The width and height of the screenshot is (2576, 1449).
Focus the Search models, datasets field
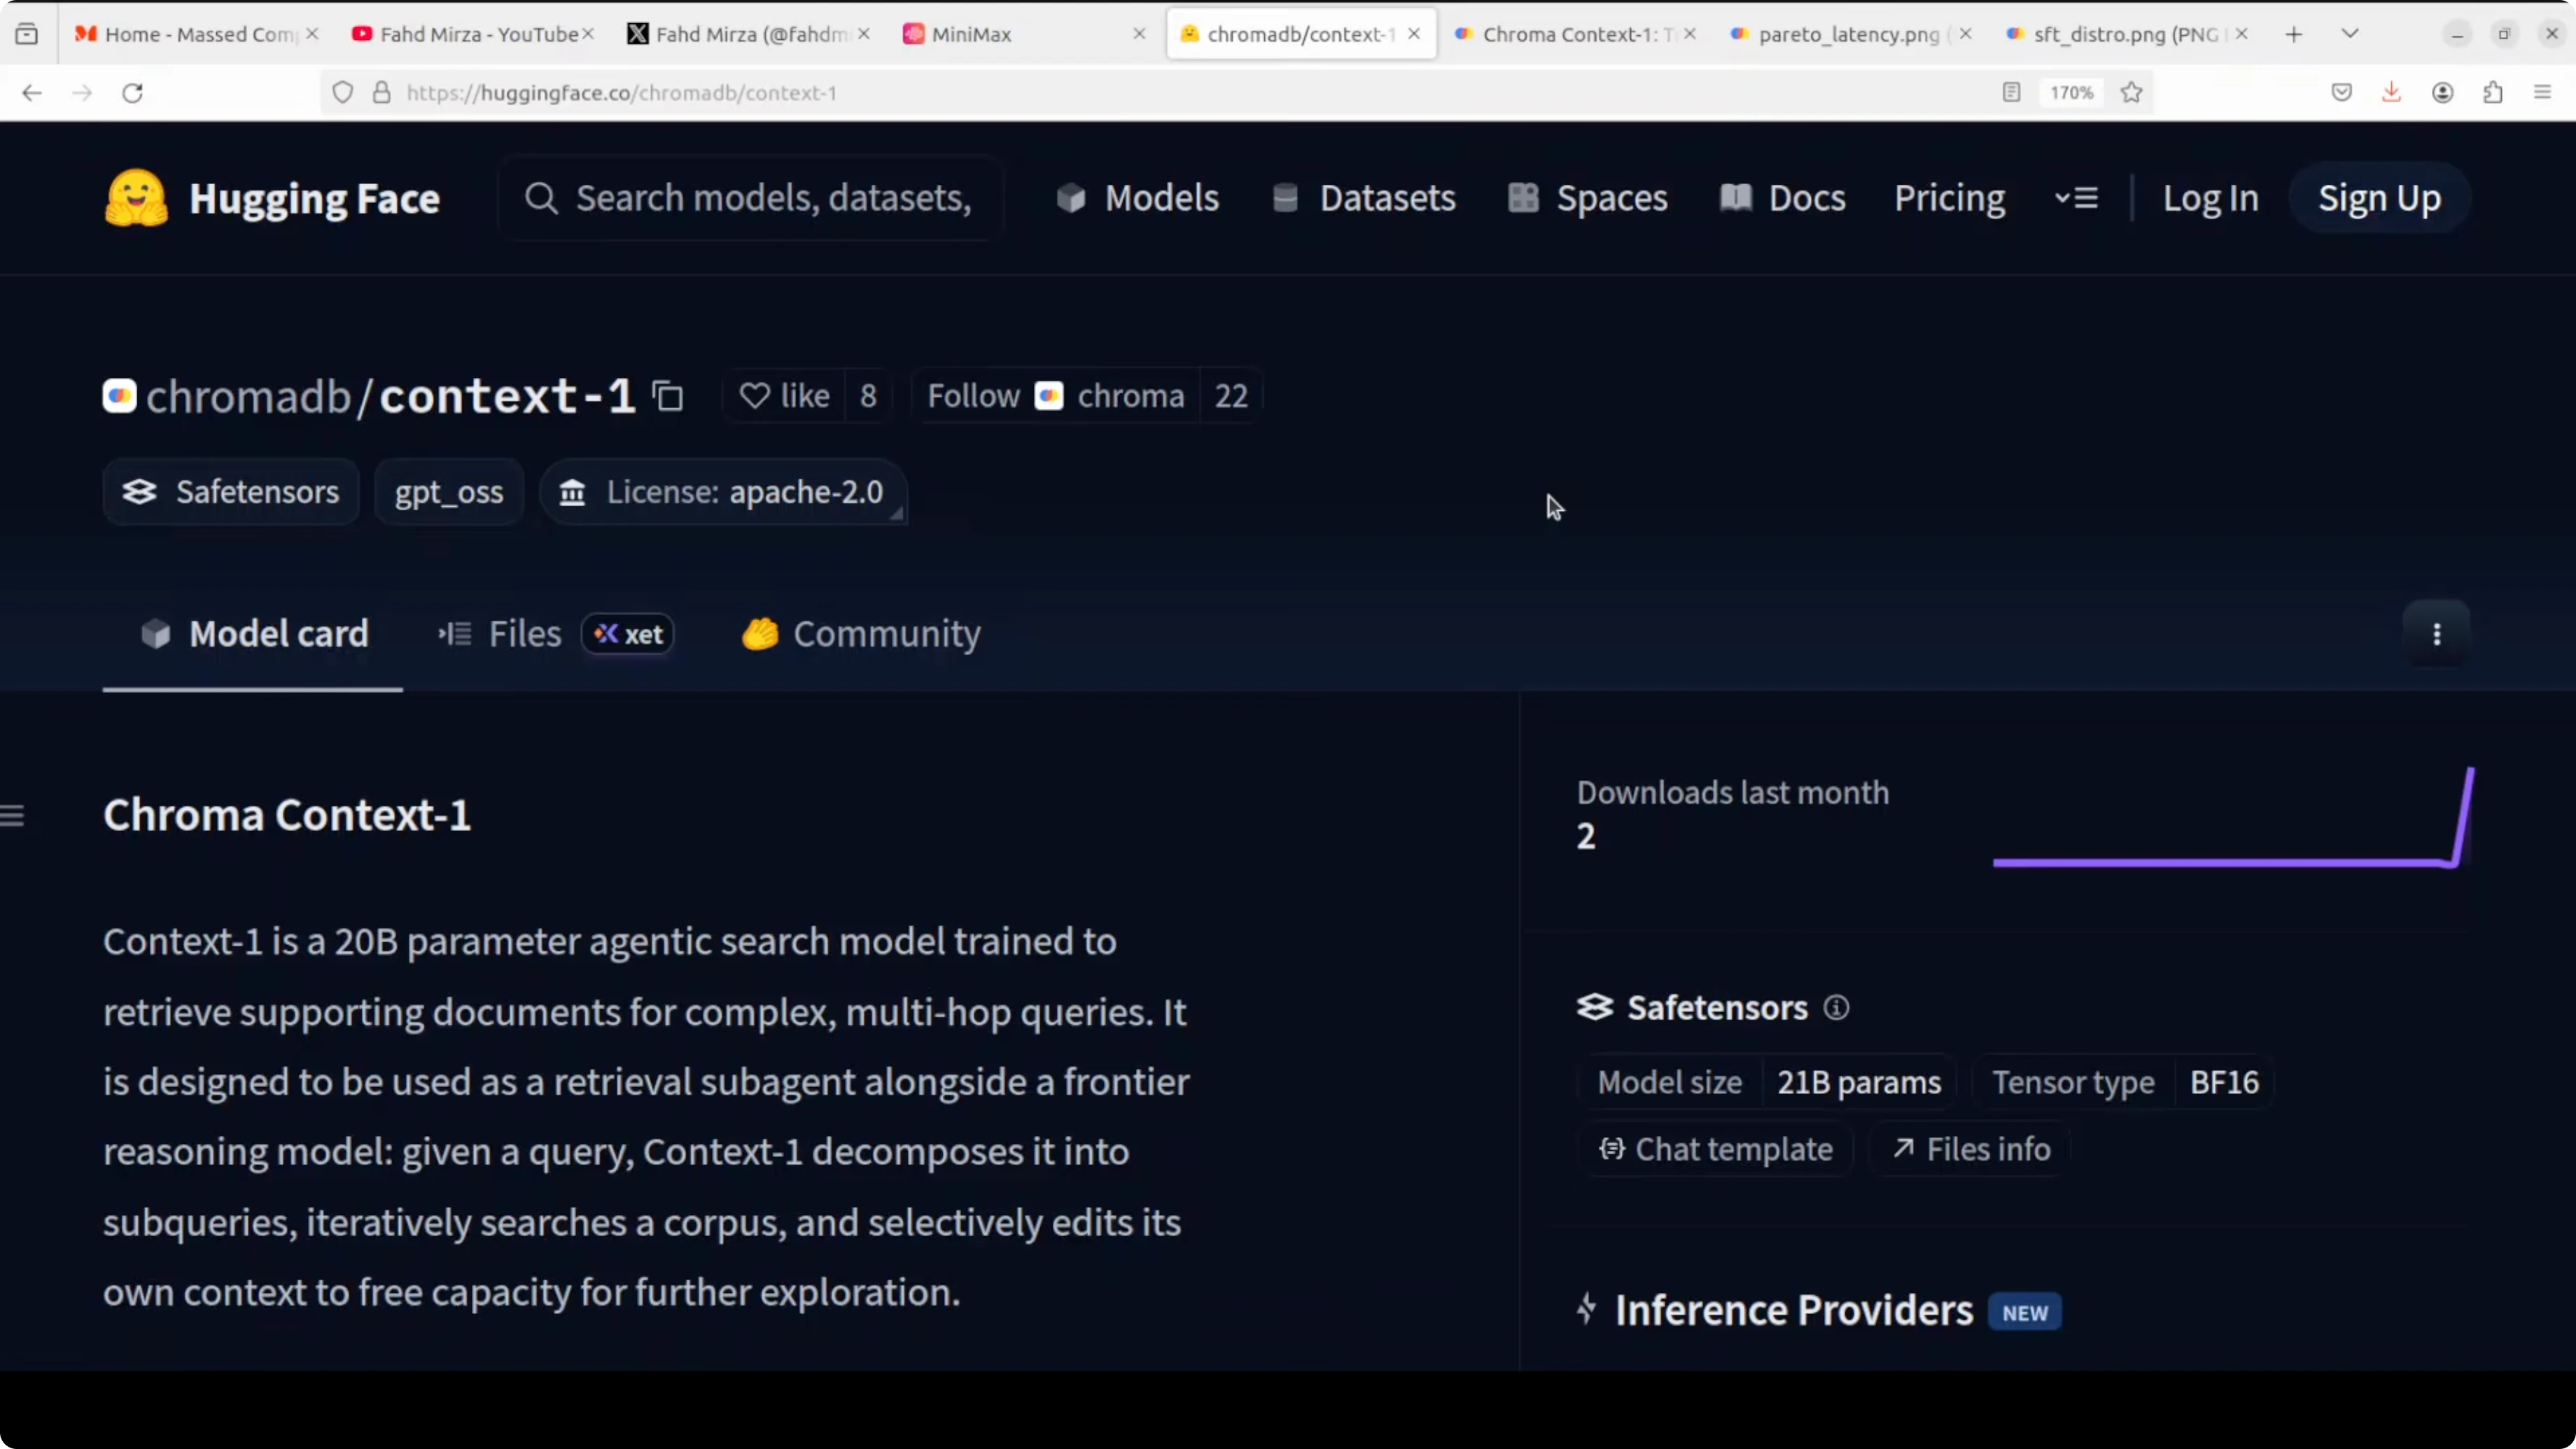(x=770, y=198)
